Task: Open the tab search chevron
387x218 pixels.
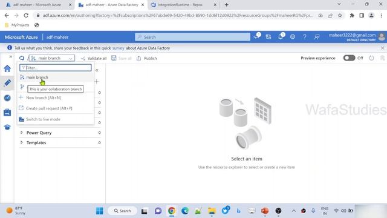Action: tap(339, 4)
